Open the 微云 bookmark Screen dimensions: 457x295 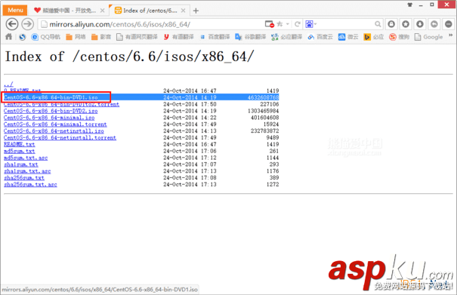348,37
